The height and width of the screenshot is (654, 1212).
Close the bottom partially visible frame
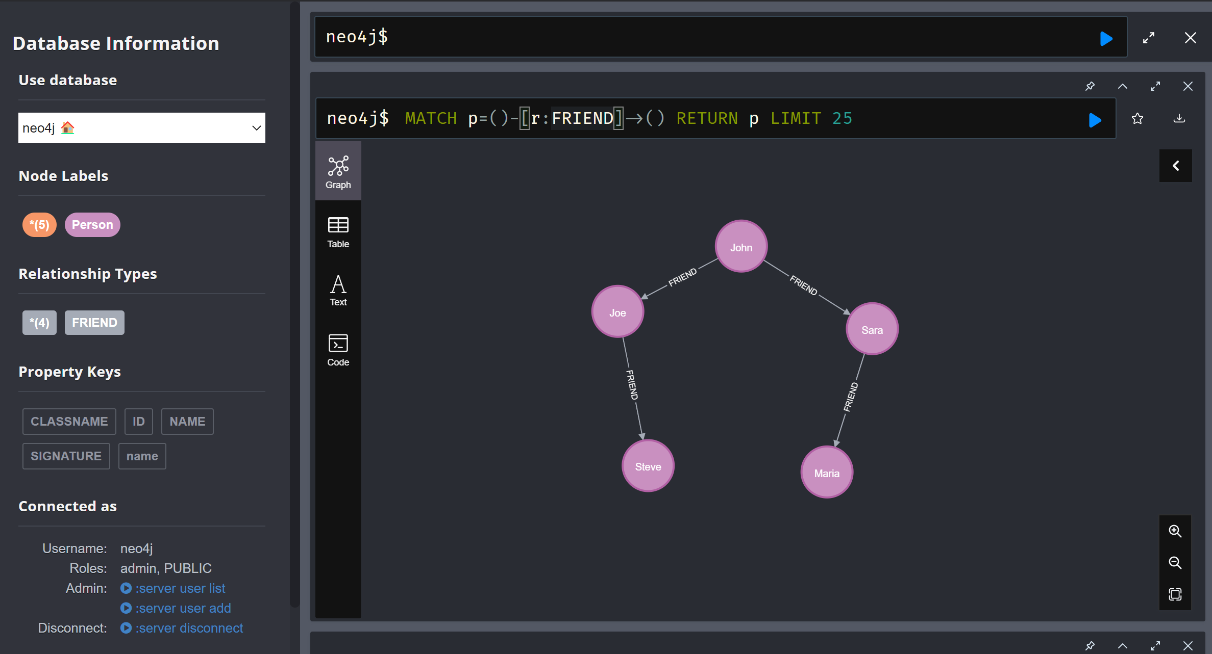[x=1188, y=645]
